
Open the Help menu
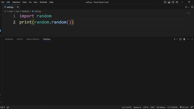click(51, 2)
